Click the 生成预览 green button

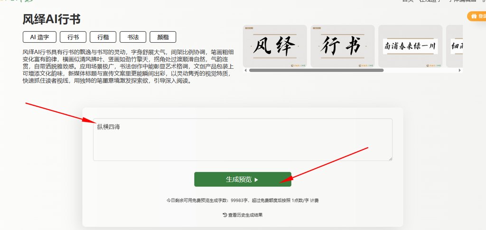pyautogui.click(x=243, y=179)
